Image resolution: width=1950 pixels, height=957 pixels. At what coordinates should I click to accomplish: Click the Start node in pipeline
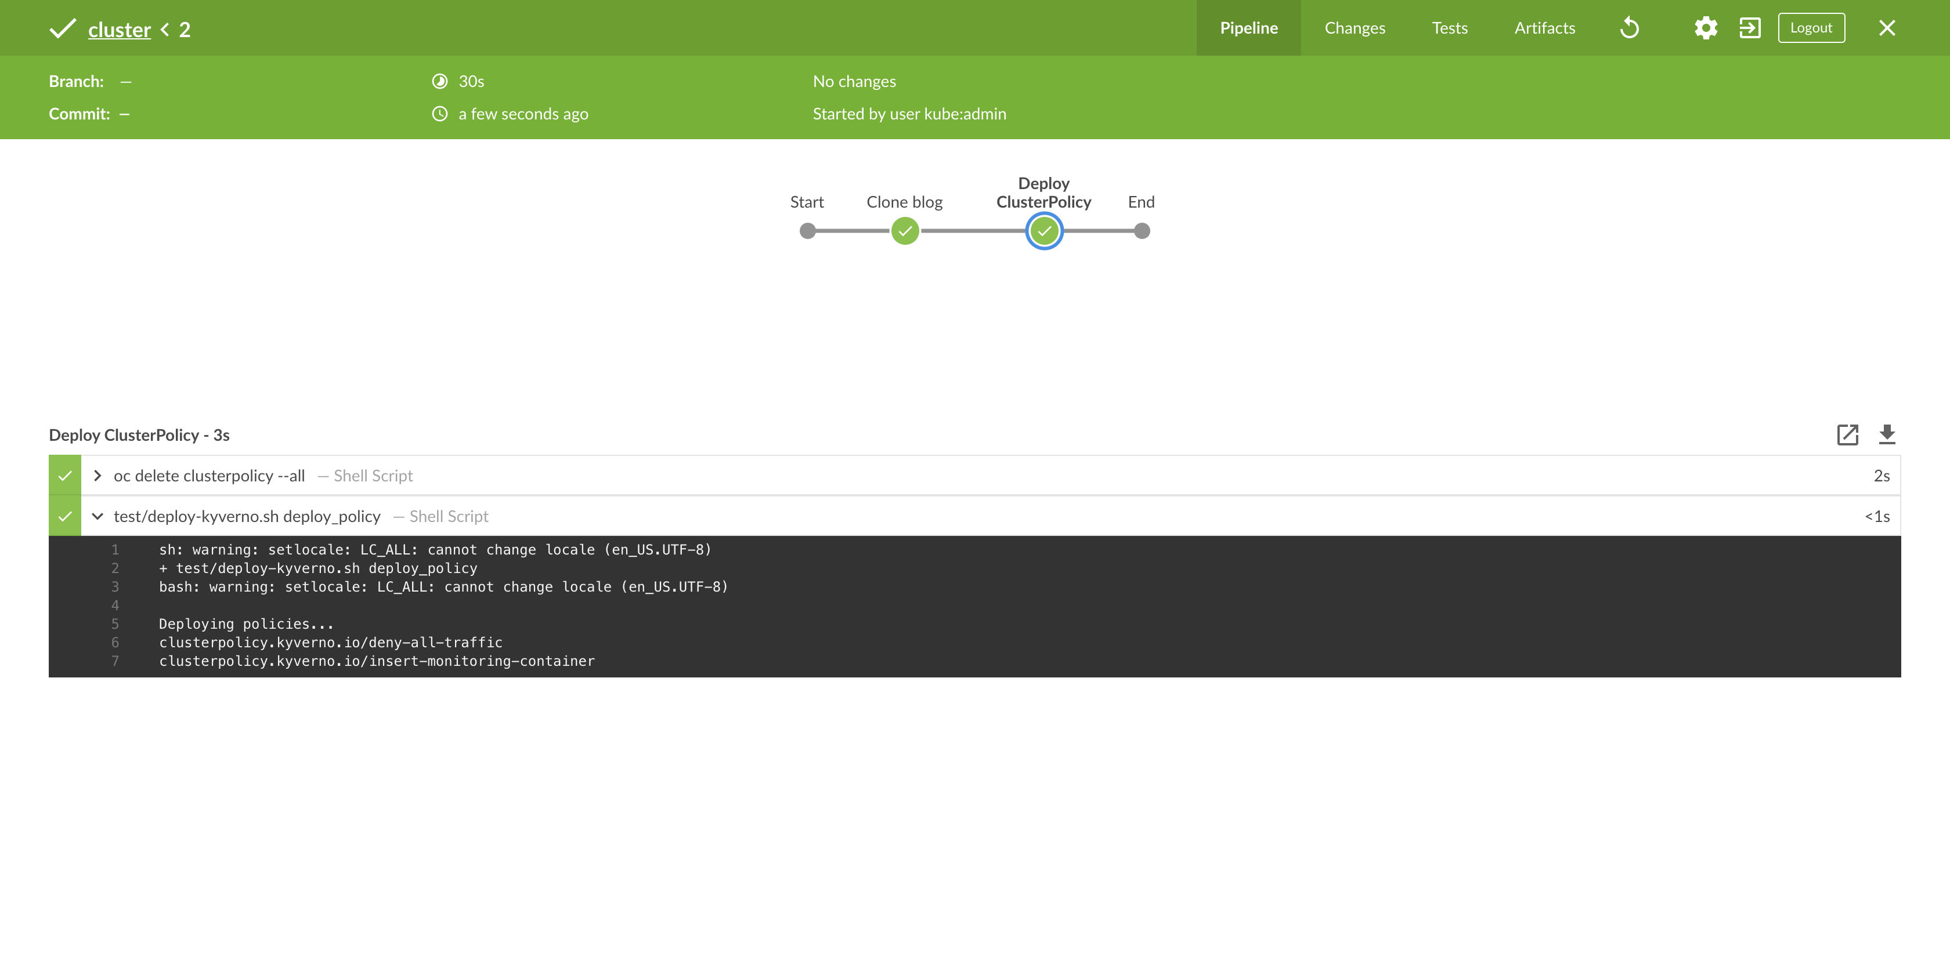[808, 231]
